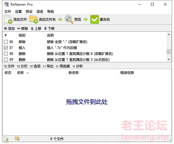Click the status bar folder search icon
Image resolution: width=174 pixels, height=144 pixels.
tap(17, 138)
